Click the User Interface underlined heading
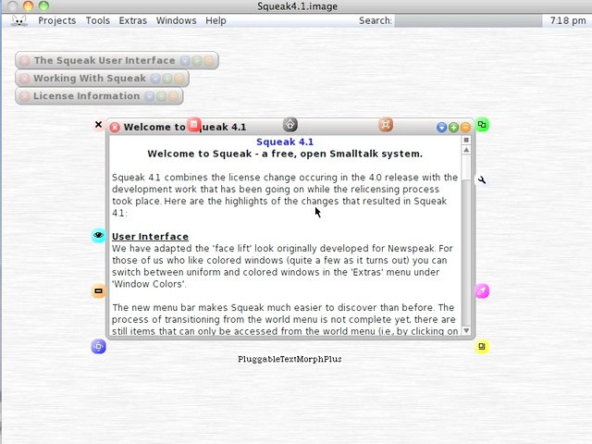 150,237
